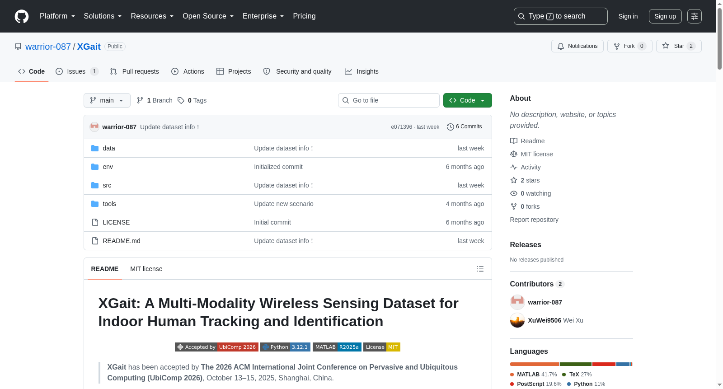The height and width of the screenshot is (389, 723).
Task: Expand the Solutions menu
Action: (103, 16)
